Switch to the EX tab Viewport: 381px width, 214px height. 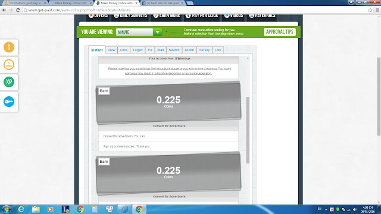[x=150, y=50]
